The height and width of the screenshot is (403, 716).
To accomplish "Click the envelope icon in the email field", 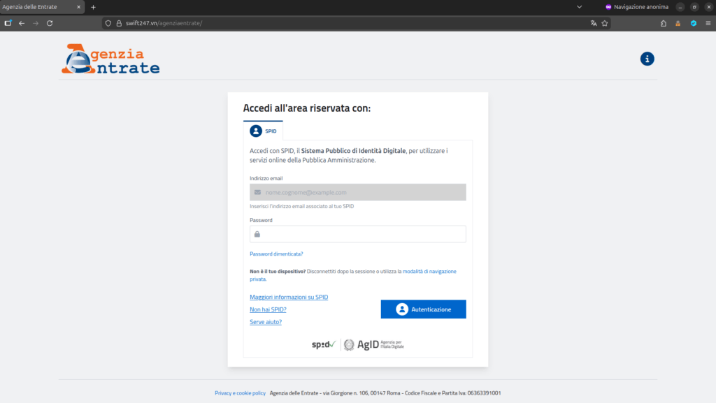I will [x=257, y=192].
